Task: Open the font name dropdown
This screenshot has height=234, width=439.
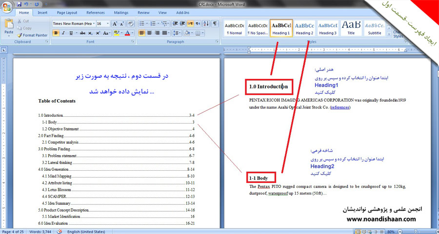Action: click(x=93, y=23)
